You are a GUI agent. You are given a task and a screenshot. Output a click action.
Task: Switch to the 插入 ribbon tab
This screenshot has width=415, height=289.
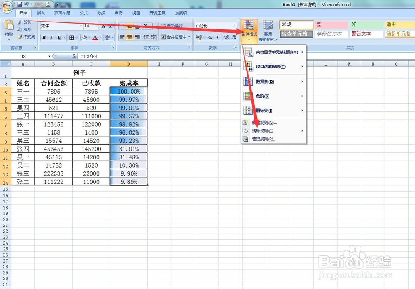pyautogui.click(x=40, y=13)
